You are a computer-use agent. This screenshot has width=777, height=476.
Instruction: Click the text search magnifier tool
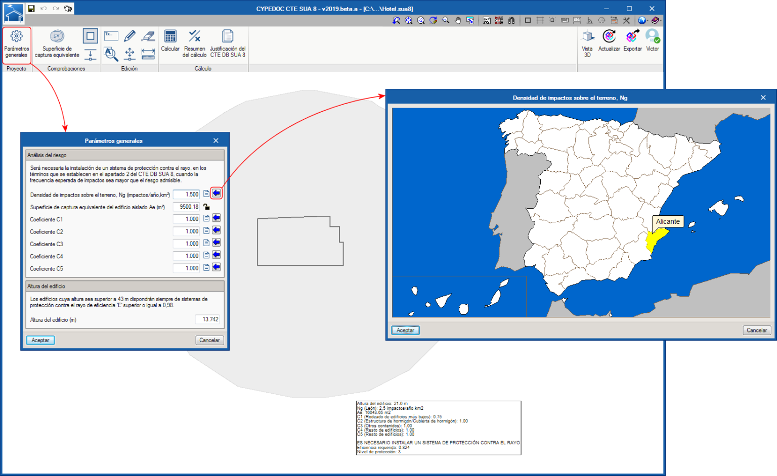click(x=111, y=54)
